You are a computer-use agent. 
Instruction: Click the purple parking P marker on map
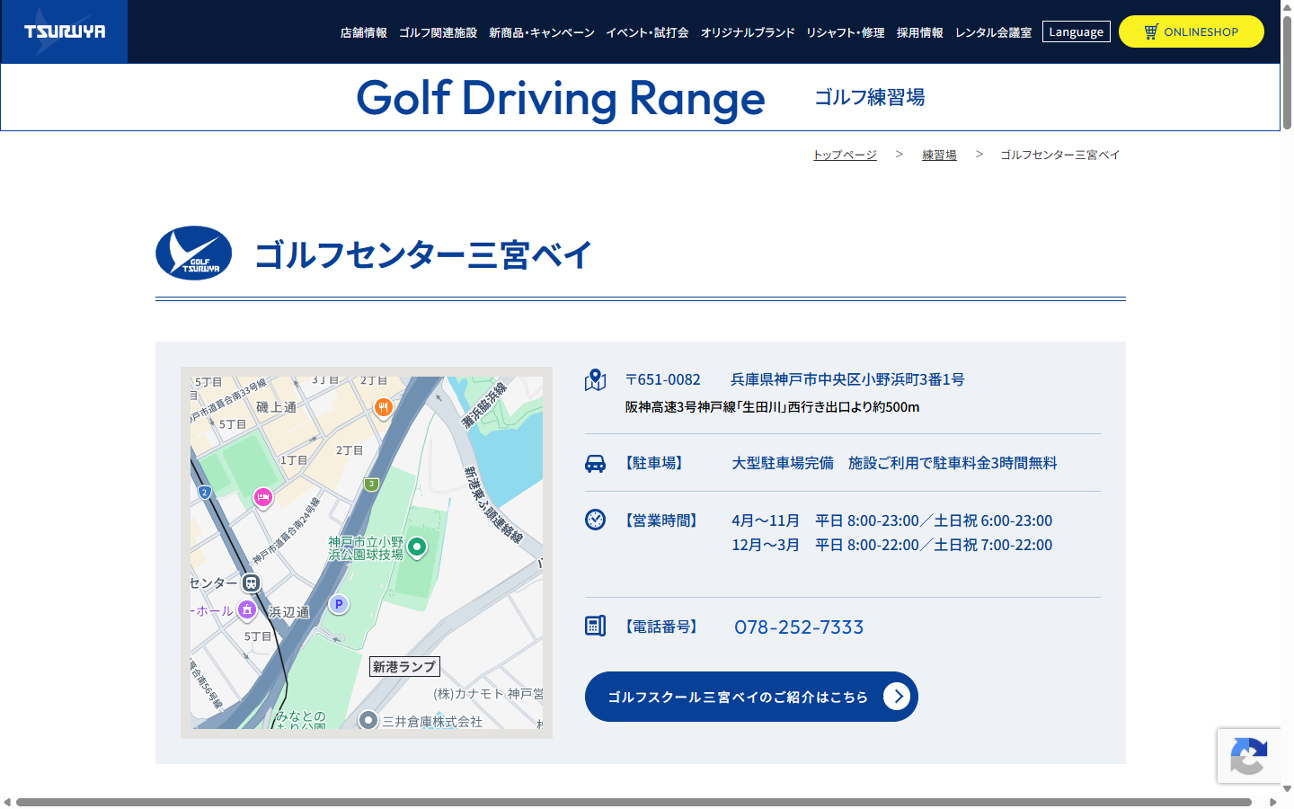[x=338, y=604]
